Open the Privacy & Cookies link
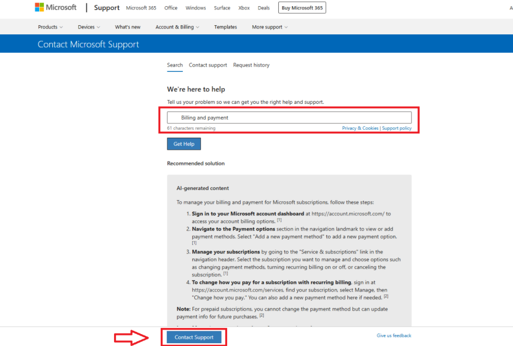This screenshot has width=513, height=346. click(x=360, y=128)
